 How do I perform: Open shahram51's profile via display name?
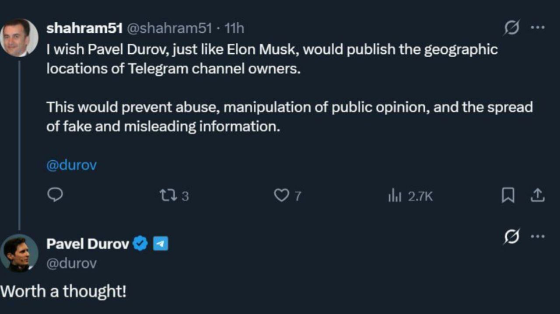coord(84,28)
